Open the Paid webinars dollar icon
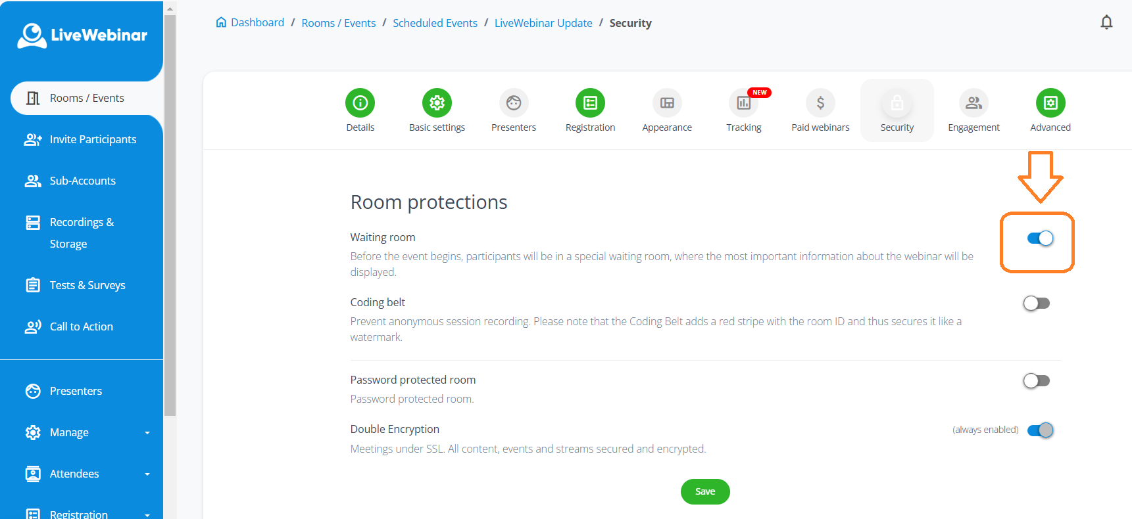Image resolution: width=1132 pixels, height=519 pixels. tap(820, 103)
